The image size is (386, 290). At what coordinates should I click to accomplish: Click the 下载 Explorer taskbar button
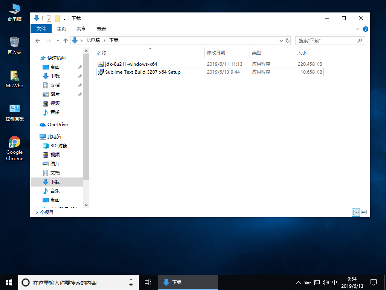click(x=188, y=282)
